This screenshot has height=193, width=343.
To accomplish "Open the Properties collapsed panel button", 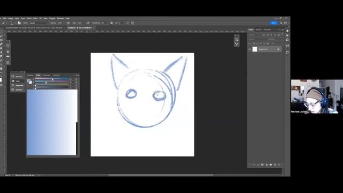I will [x=17, y=85].
